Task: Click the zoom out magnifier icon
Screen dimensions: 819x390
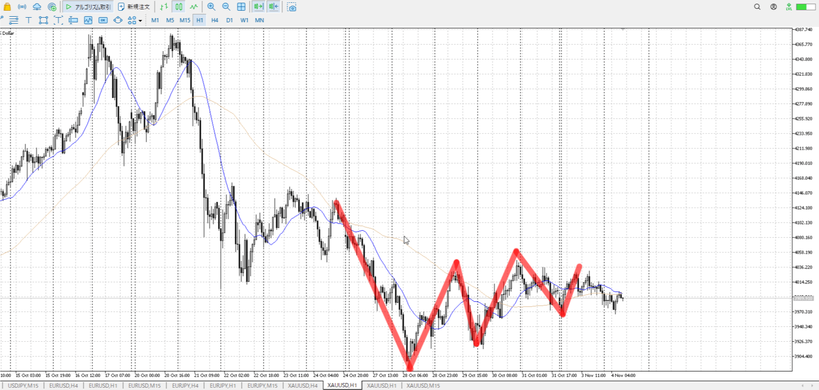Action: tap(226, 7)
